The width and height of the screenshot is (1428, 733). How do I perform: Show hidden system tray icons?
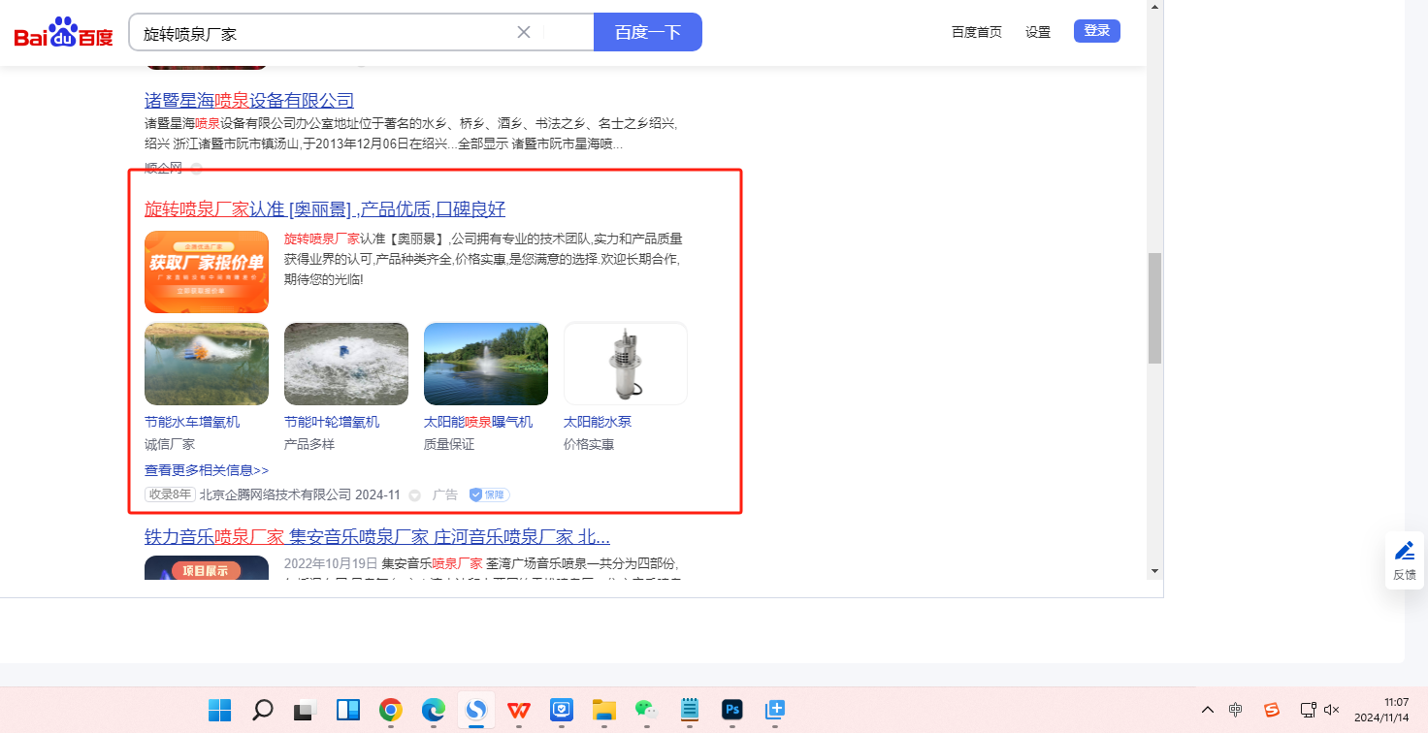pyautogui.click(x=1208, y=710)
